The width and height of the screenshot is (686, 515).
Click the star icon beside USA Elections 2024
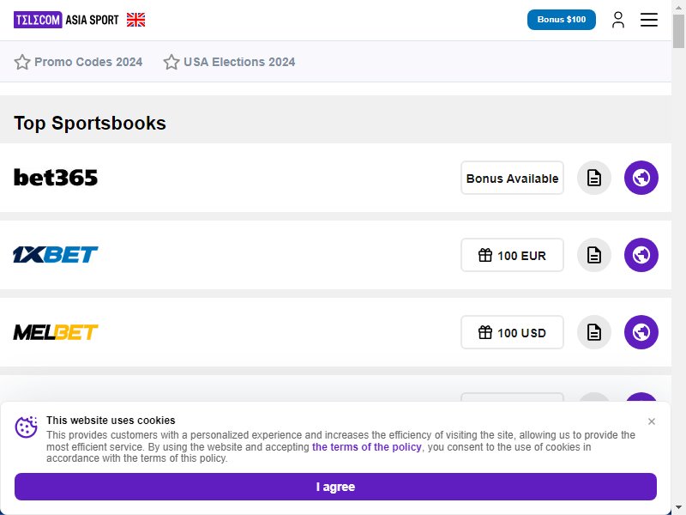pyautogui.click(x=171, y=62)
